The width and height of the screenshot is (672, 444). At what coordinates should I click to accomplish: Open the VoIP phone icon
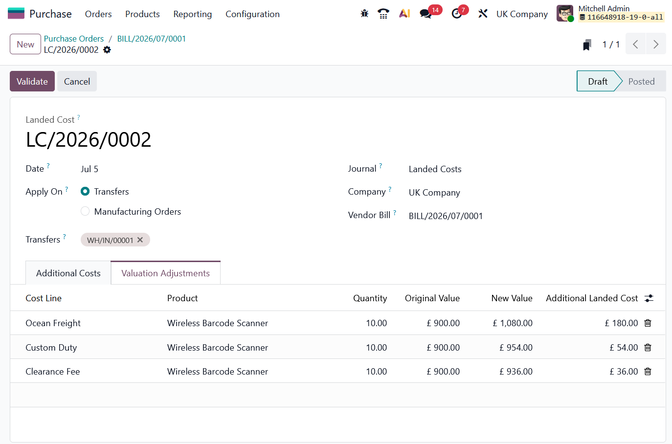pyautogui.click(x=383, y=14)
